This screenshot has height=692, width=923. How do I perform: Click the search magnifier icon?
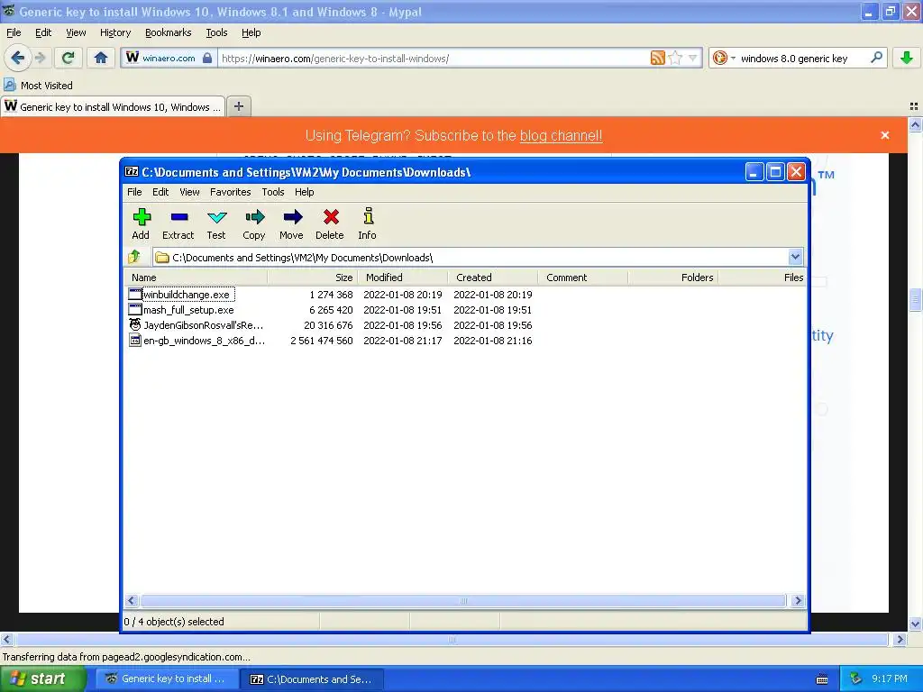(x=876, y=58)
